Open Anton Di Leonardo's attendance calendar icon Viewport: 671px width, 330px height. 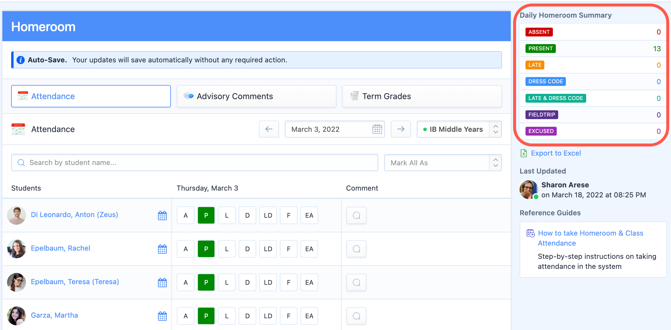coord(162,215)
